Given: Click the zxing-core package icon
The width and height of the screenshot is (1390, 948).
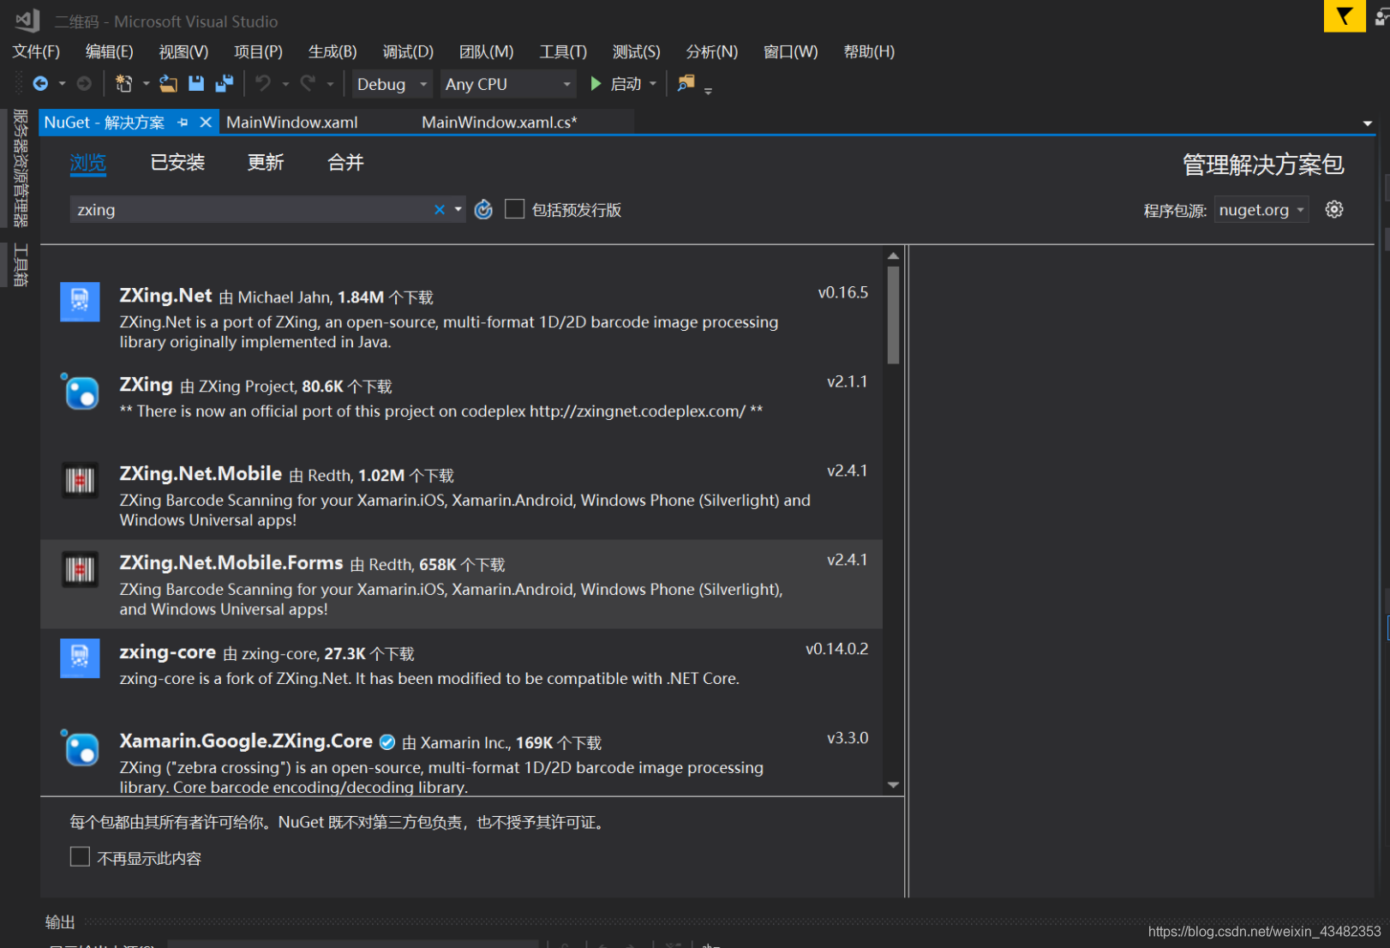Looking at the screenshot, I should click(80, 658).
